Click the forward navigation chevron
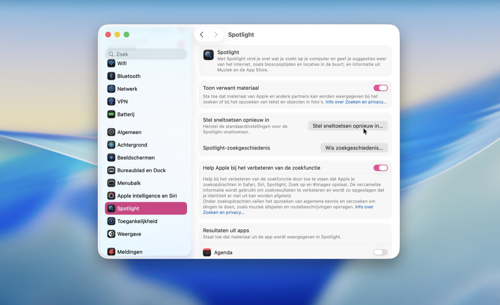The height and width of the screenshot is (305, 500). (x=215, y=35)
